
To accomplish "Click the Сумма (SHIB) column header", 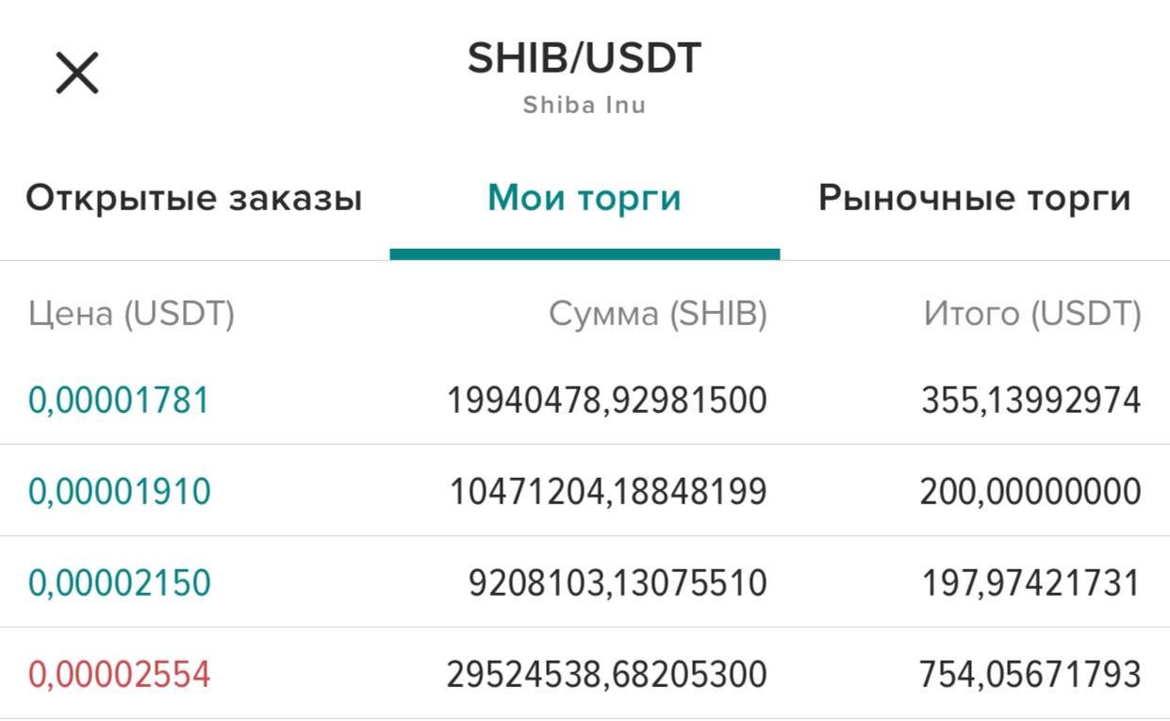I will tap(658, 314).
